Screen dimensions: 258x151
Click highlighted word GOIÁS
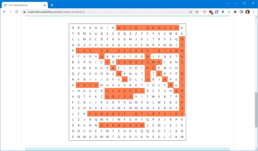(119, 97)
